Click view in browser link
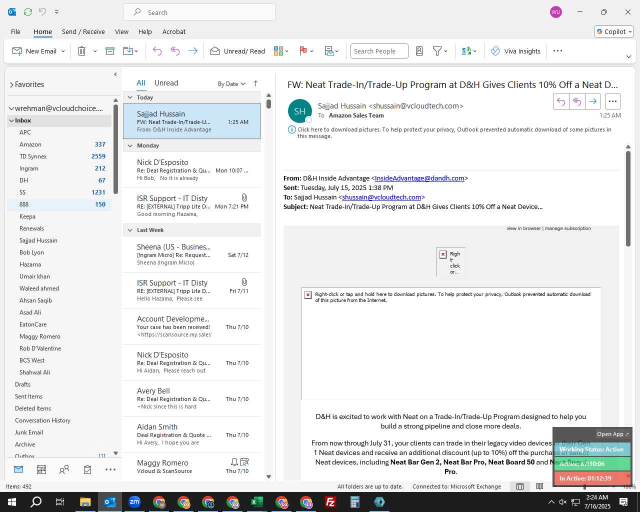 523,228
